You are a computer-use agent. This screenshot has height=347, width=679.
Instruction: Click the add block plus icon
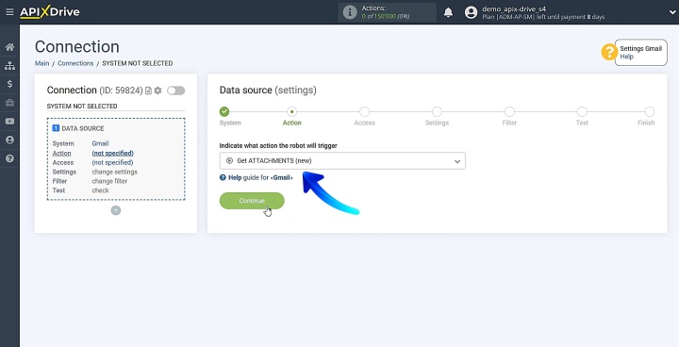tap(116, 210)
